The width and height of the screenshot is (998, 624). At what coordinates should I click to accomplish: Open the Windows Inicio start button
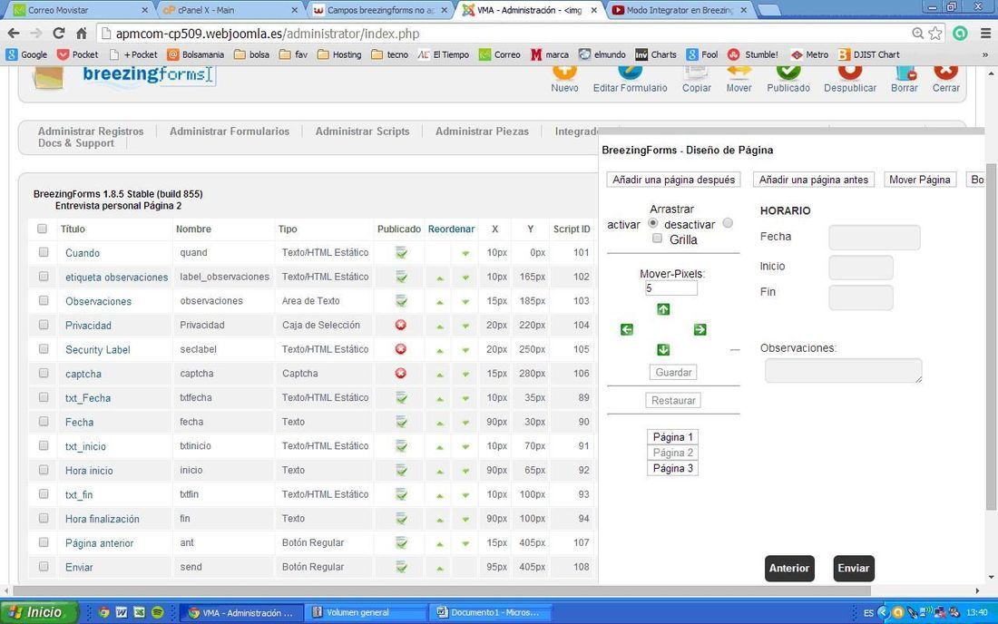[39, 612]
